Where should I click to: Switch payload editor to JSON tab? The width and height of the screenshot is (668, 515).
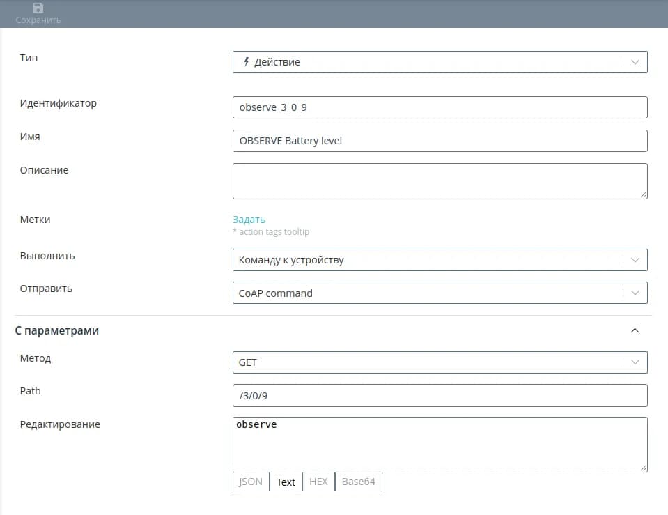click(251, 482)
